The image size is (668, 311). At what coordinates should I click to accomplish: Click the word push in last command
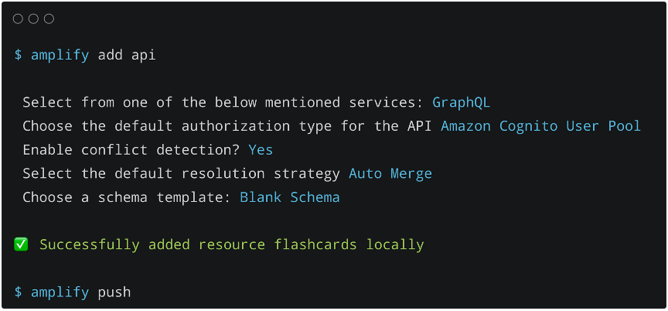tap(114, 292)
